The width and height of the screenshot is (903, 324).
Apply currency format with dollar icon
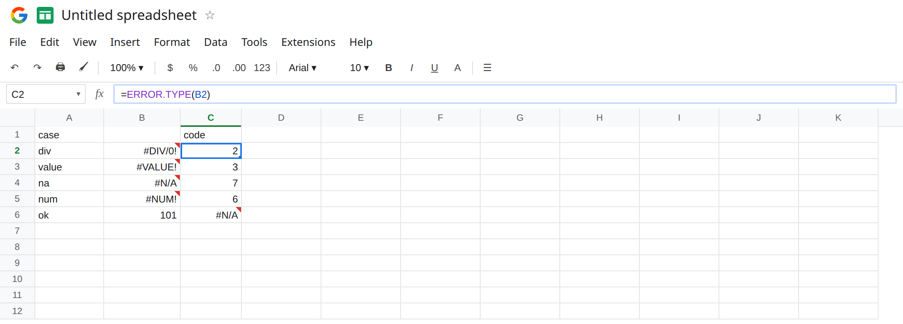pyautogui.click(x=170, y=68)
